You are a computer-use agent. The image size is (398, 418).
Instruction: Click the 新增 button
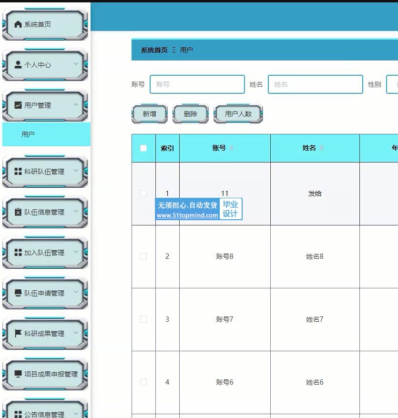coord(149,114)
